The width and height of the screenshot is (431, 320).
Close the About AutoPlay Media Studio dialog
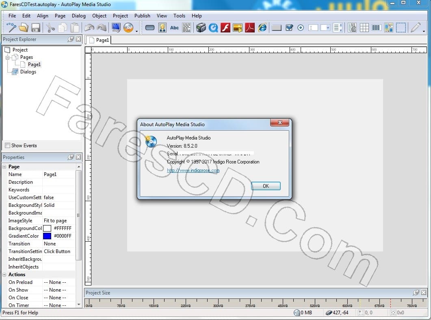click(x=279, y=122)
